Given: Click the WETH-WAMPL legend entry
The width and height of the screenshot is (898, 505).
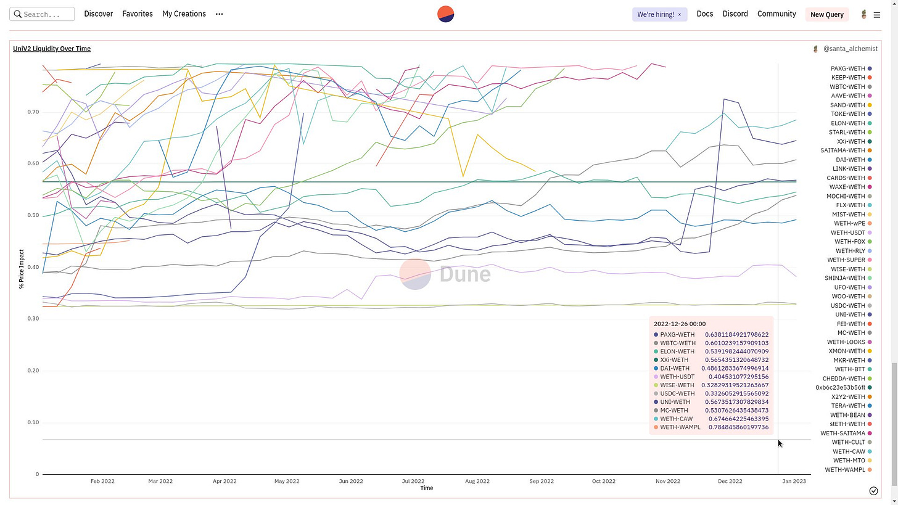Looking at the screenshot, I should tap(849, 470).
